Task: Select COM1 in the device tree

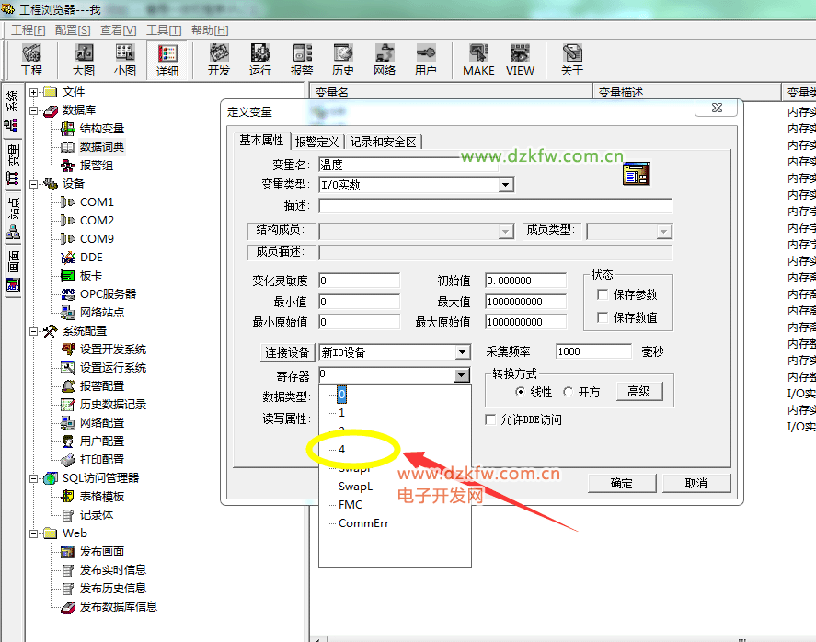Action: coord(97,201)
